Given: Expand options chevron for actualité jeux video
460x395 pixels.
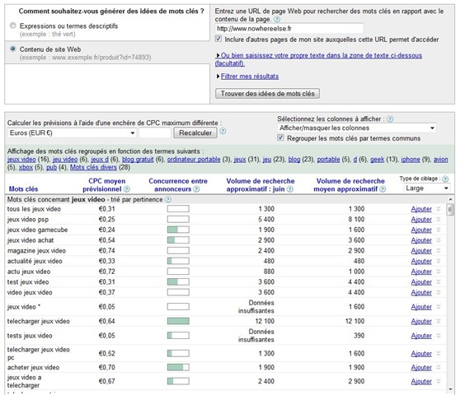Looking at the screenshot, I should (439, 261).
